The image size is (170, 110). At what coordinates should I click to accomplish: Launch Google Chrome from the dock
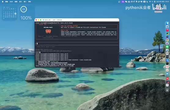pyautogui.click(x=167, y=40)
